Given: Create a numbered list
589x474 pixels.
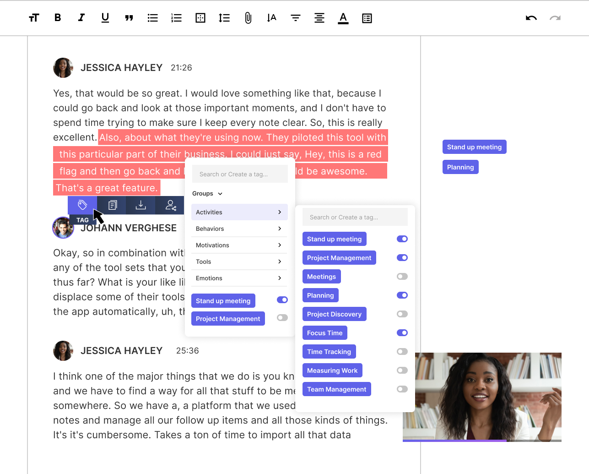Looking at the screenshot, I should click(x=176, y=18).
